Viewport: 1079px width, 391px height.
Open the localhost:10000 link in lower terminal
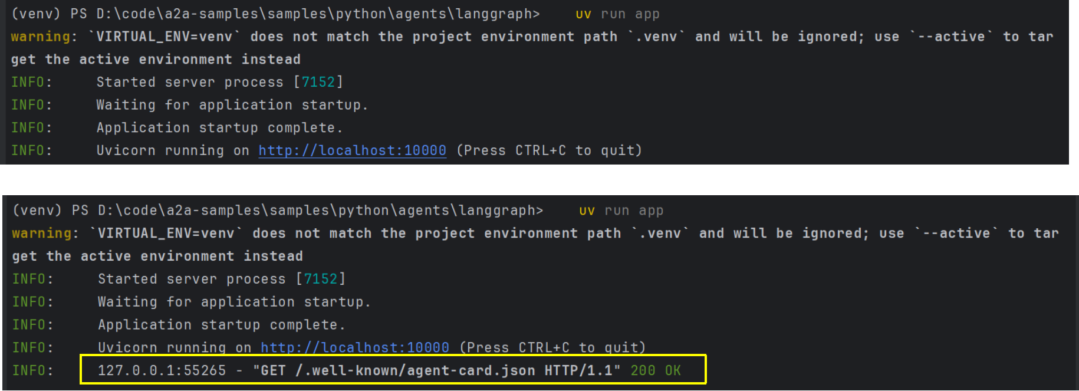tap(354, 347)
